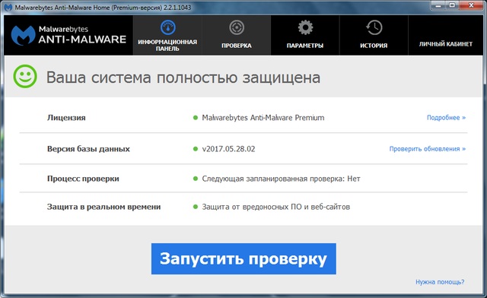This screenshot has height=298, width=487.
Task: Click the green smiley status icon
Action: click(x=25, y=76)
